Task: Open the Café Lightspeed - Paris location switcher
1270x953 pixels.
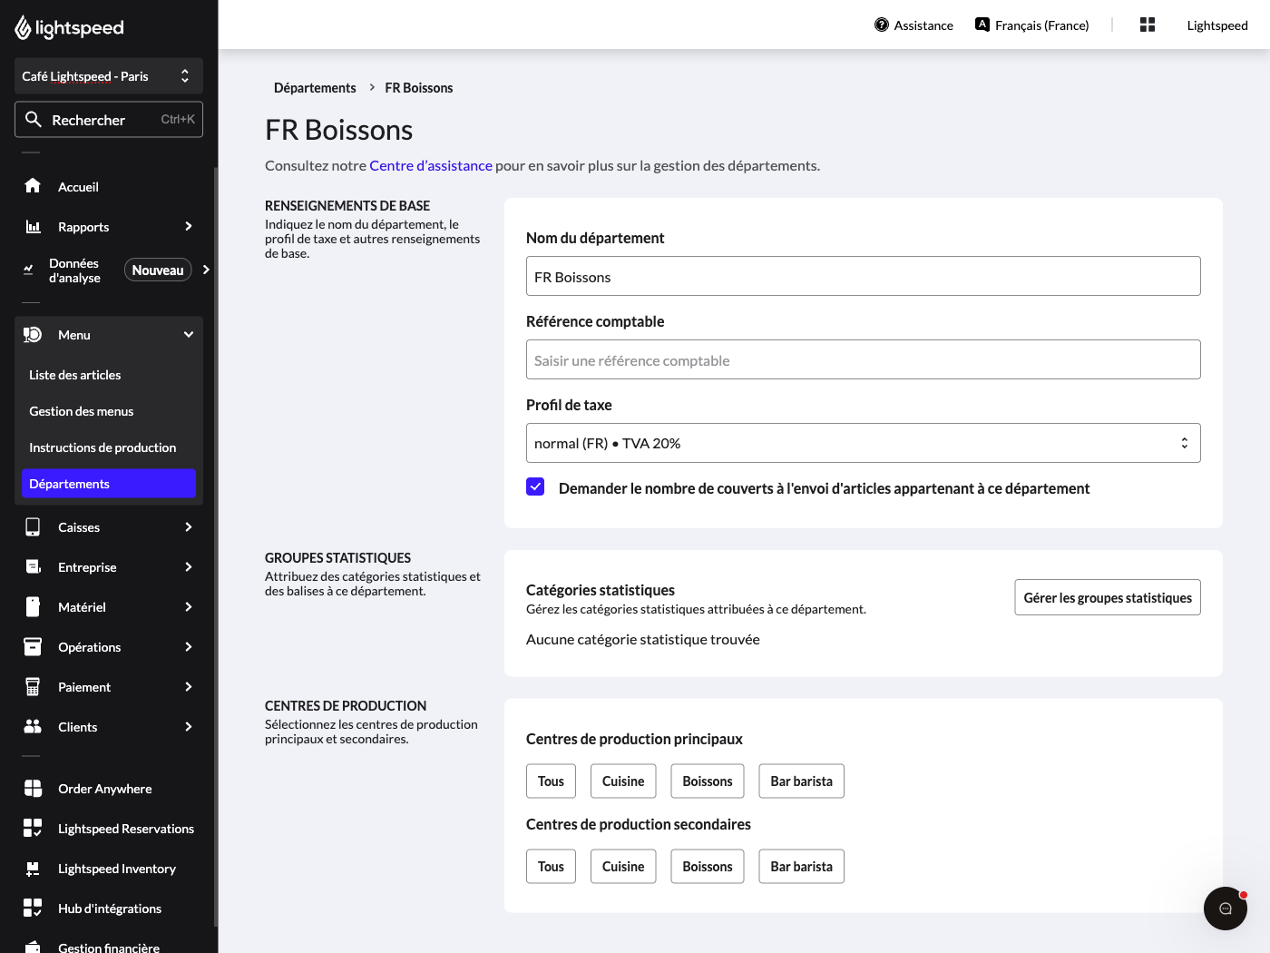Action: point(109,76)
